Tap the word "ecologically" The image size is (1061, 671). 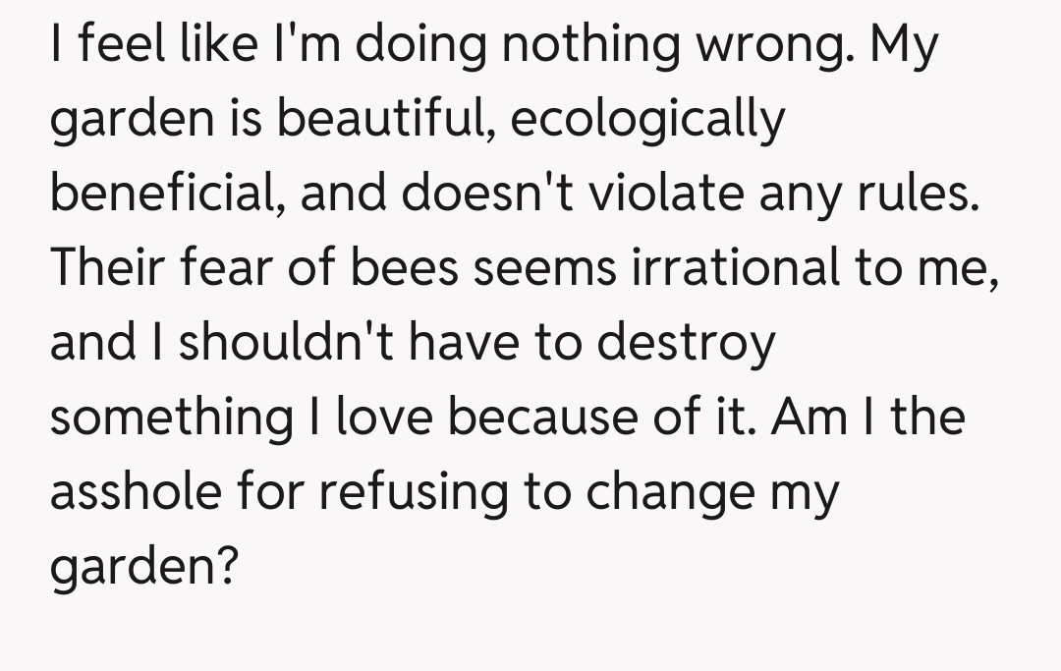tap(649, 121)
